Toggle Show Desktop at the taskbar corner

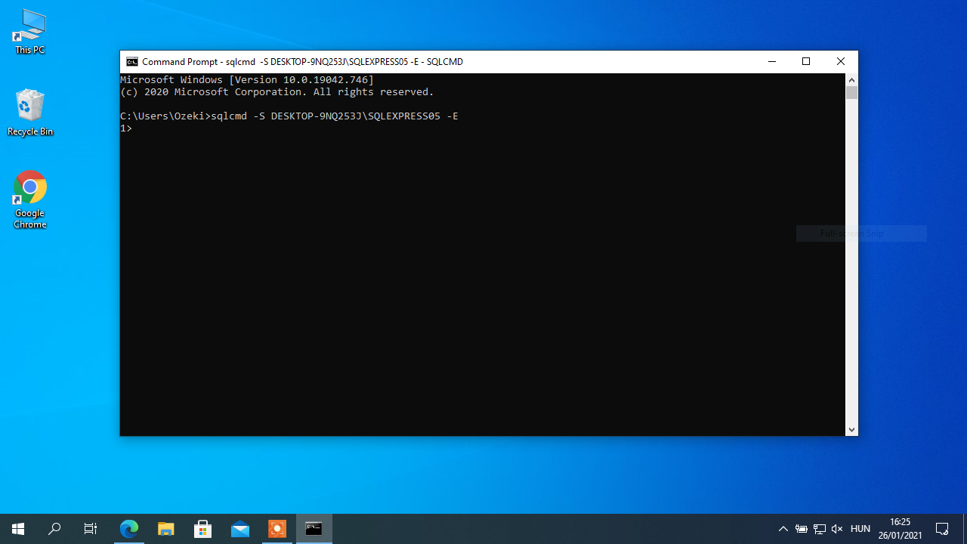[965, 528]
